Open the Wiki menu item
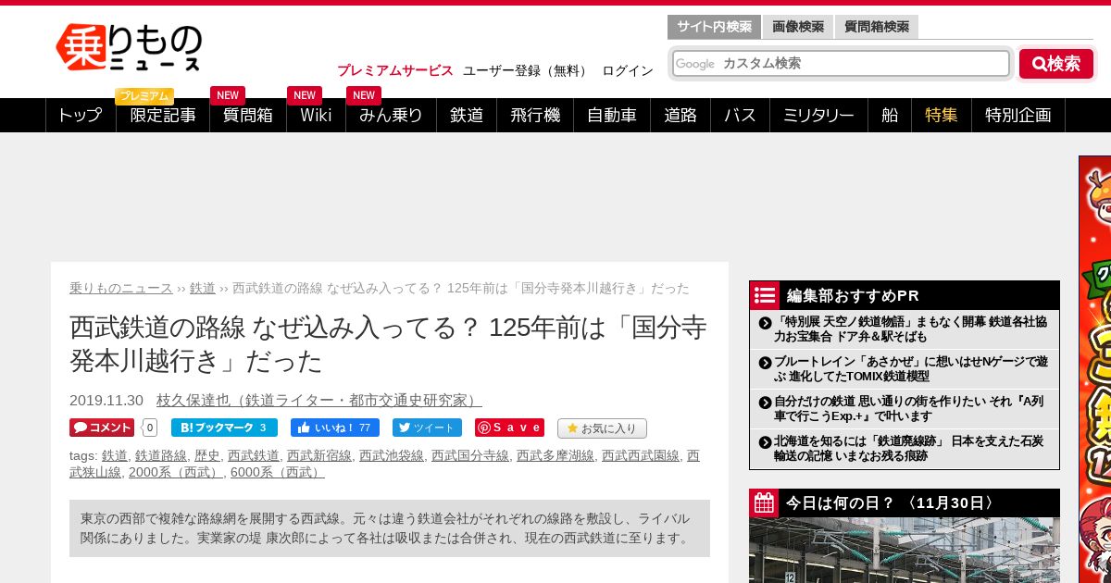 click(316, 115)
